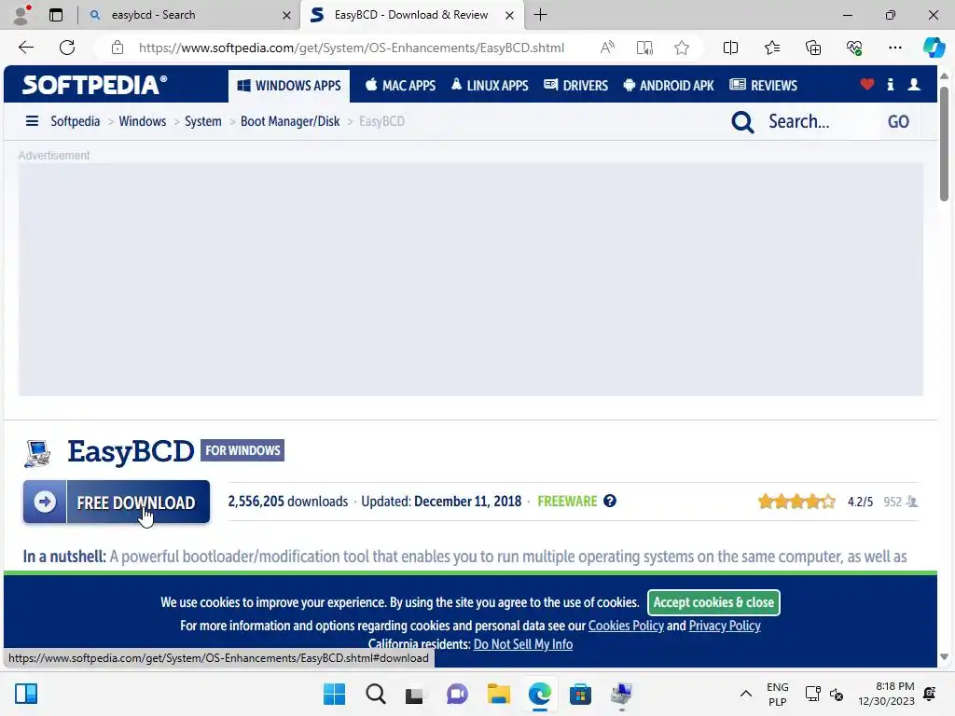The image size is (955, 716).
Task: Open File Explorer from the taskbar
Action: [x=499, y=694]
